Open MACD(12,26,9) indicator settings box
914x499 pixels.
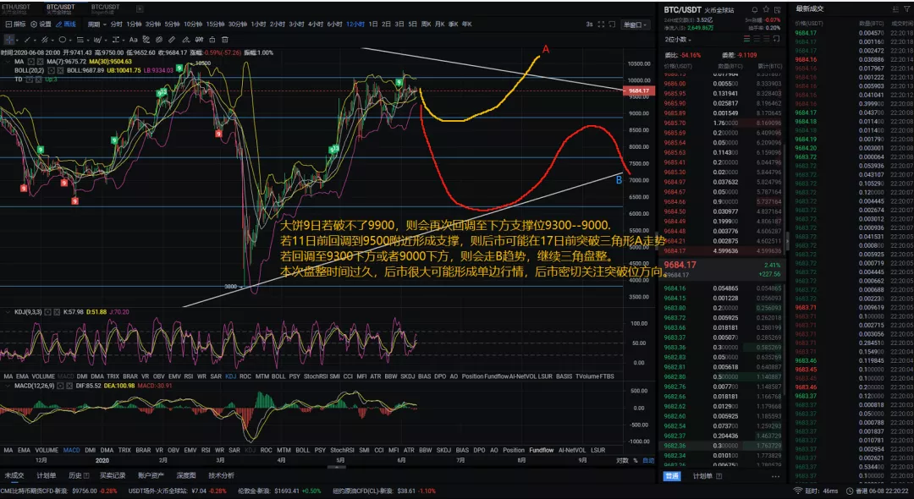(x=60, y=386)
